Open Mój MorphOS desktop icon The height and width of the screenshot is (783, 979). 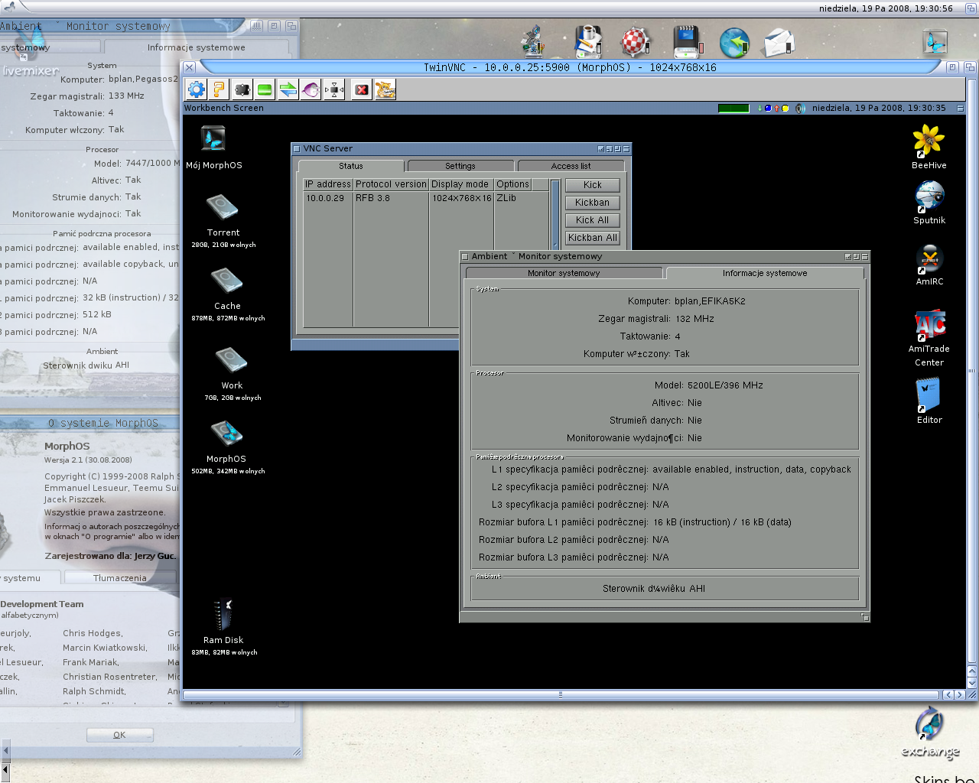[x=213, y=139]
